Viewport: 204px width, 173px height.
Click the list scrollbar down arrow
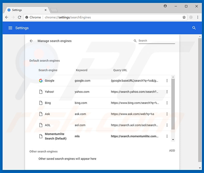pos(173,140)
